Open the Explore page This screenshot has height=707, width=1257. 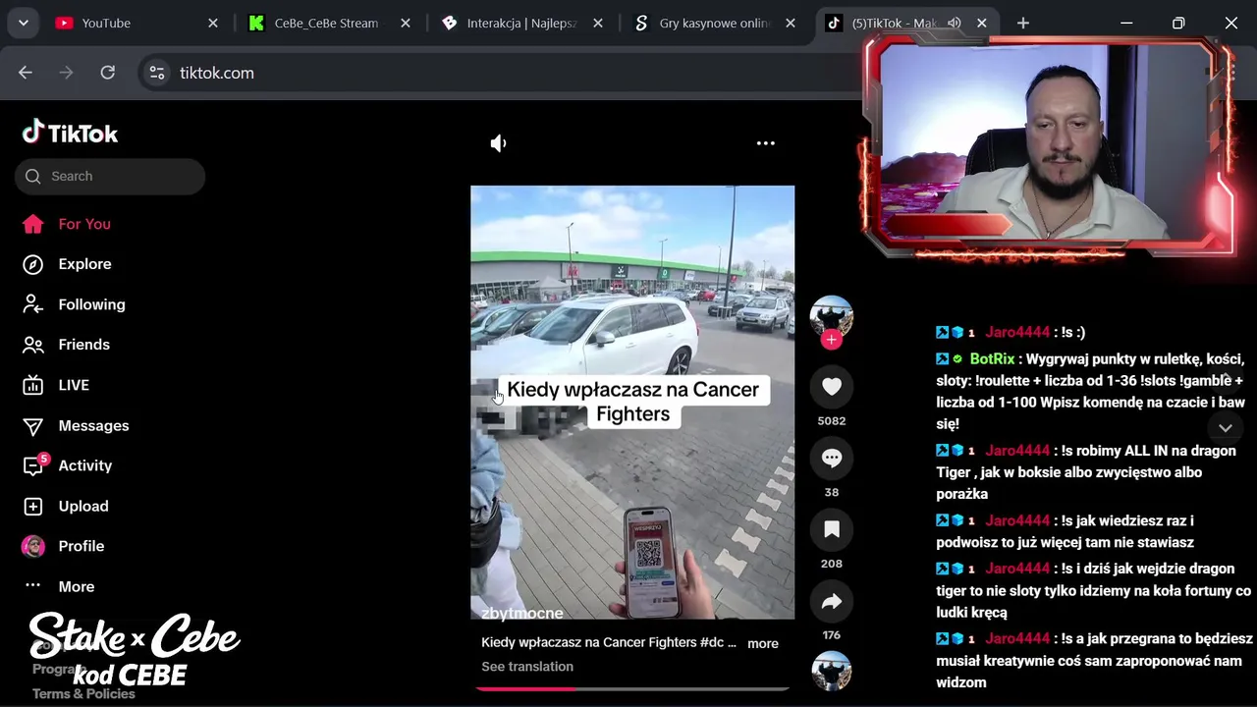[67, 264]
